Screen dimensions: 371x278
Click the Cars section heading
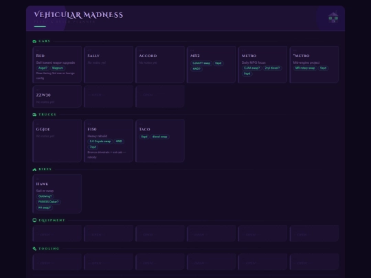[44, 41]
